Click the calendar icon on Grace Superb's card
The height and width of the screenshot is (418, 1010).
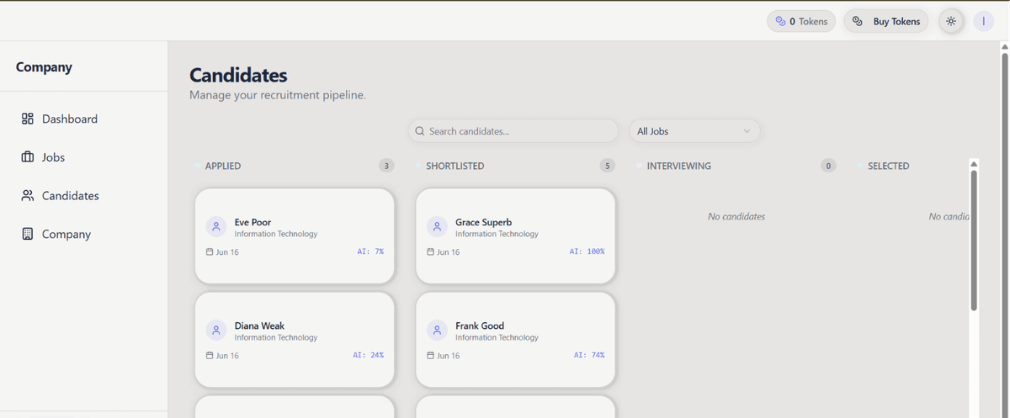[431, 251]
